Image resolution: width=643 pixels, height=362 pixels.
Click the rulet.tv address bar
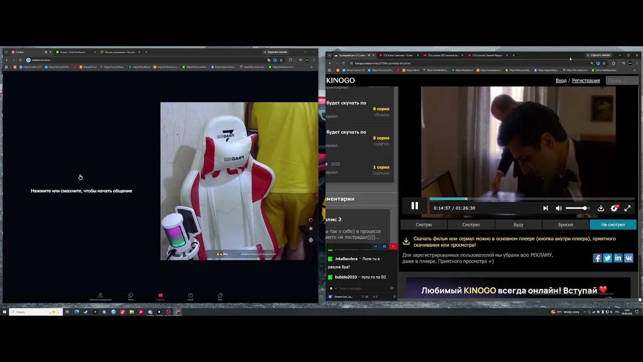click(x=146, y=60)
